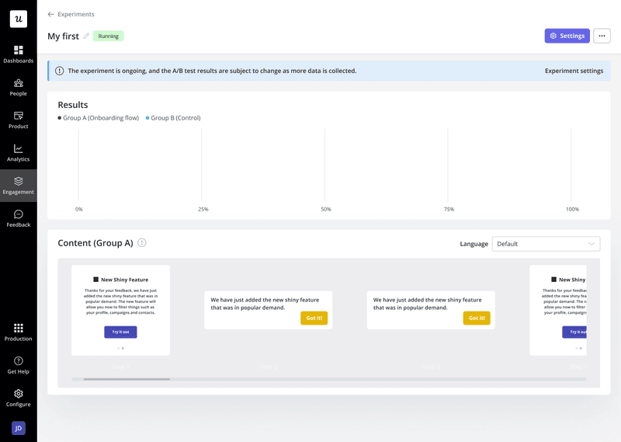Open the Production environment switcher
The image size is (621, 442).
coord(18,332)
